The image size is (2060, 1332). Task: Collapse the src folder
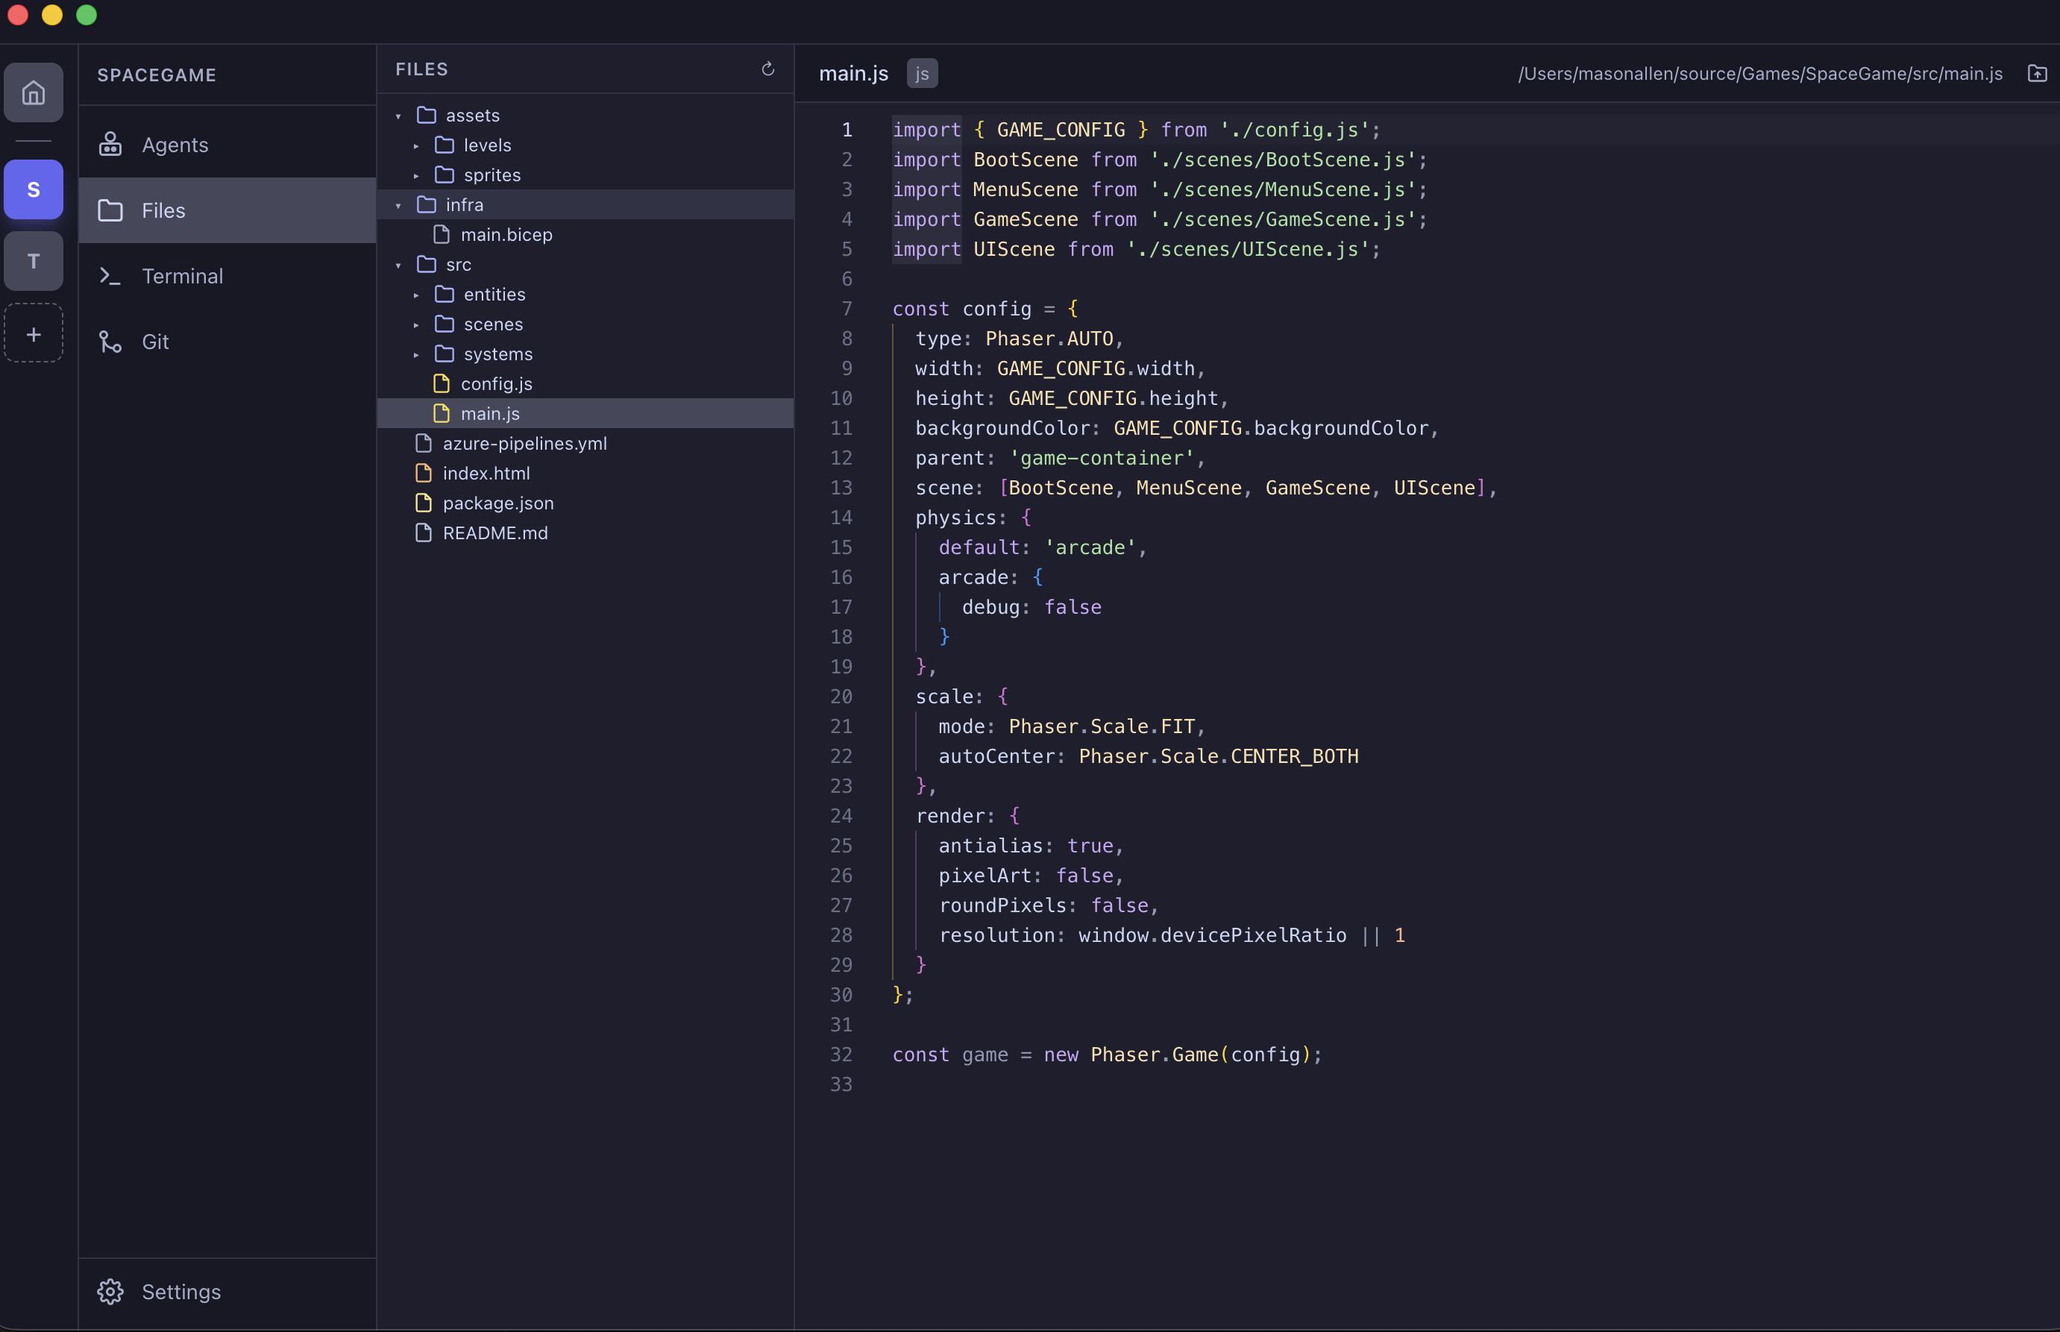[x=398, y=265]
